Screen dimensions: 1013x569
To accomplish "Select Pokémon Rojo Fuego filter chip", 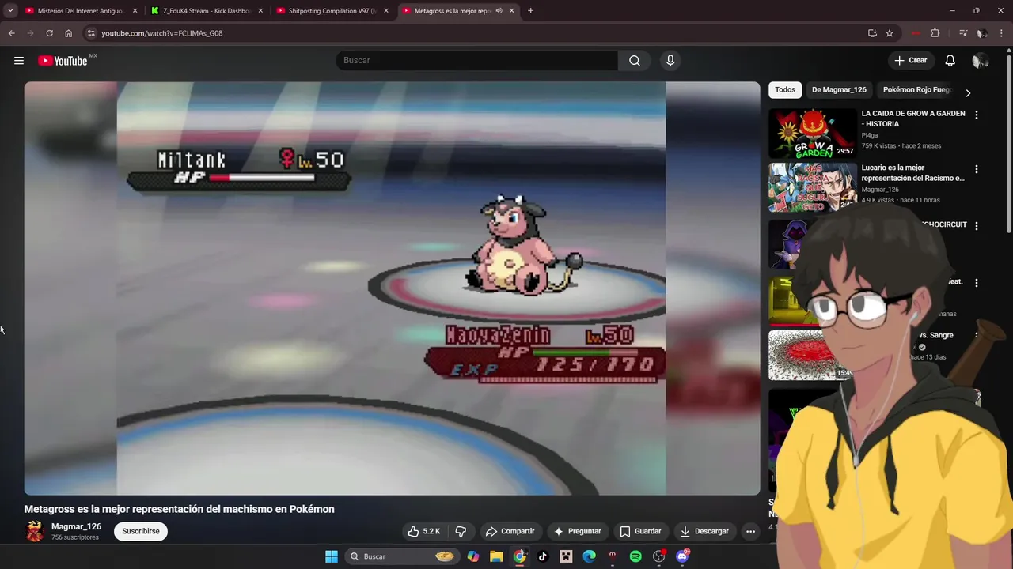I will click(916, 90).
